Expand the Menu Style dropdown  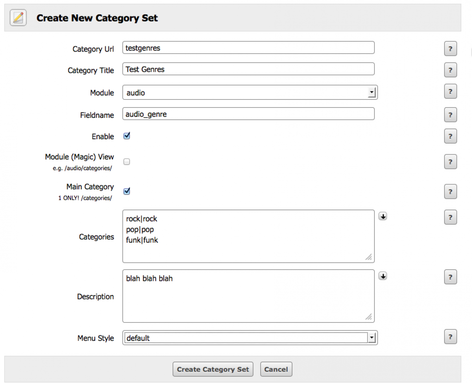click(x=250, y=338)
